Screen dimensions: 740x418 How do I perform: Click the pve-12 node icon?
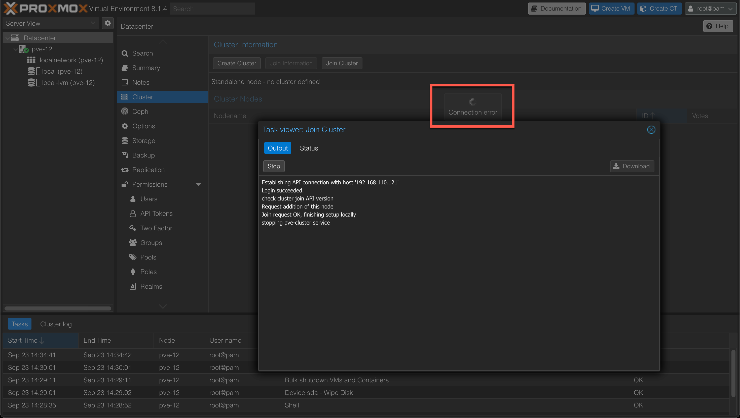24,49
